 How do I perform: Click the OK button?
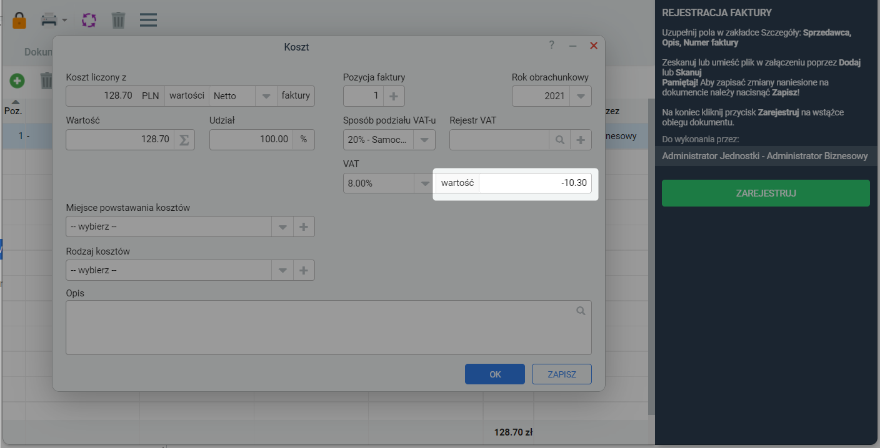(x=495, y=374)
